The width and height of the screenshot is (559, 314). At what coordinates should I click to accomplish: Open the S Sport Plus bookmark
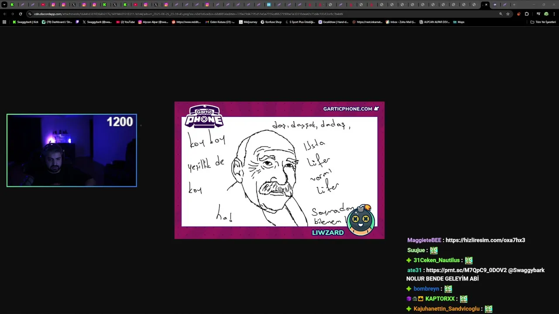click(x=300, y=22)
